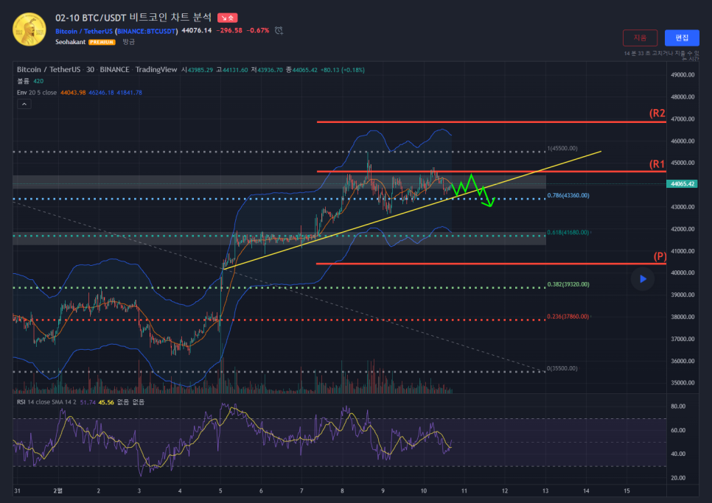Click the current price tag 44065.42
The image size is (712, 503).
[x=681, y=183]
